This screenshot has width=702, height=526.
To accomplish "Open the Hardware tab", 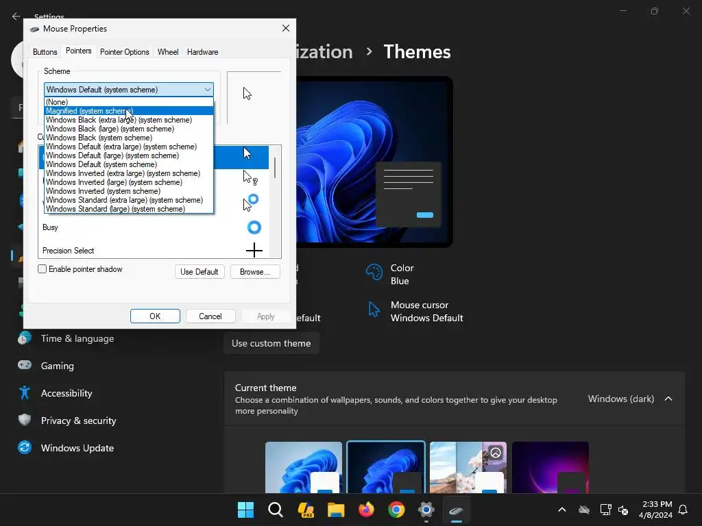I will 202,52.
